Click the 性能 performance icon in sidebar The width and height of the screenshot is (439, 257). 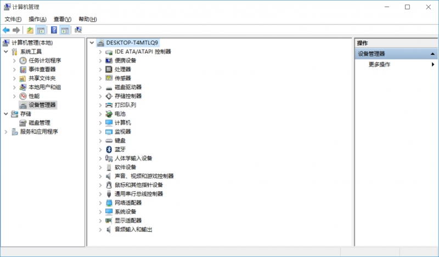(x=23, y=96)
